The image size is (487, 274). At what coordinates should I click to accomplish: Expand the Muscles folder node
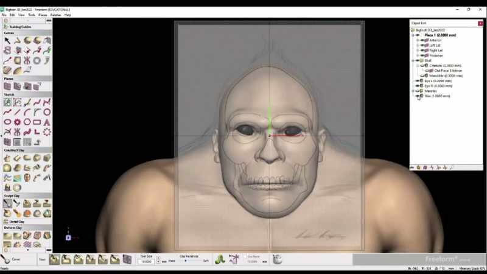point(413,91)
